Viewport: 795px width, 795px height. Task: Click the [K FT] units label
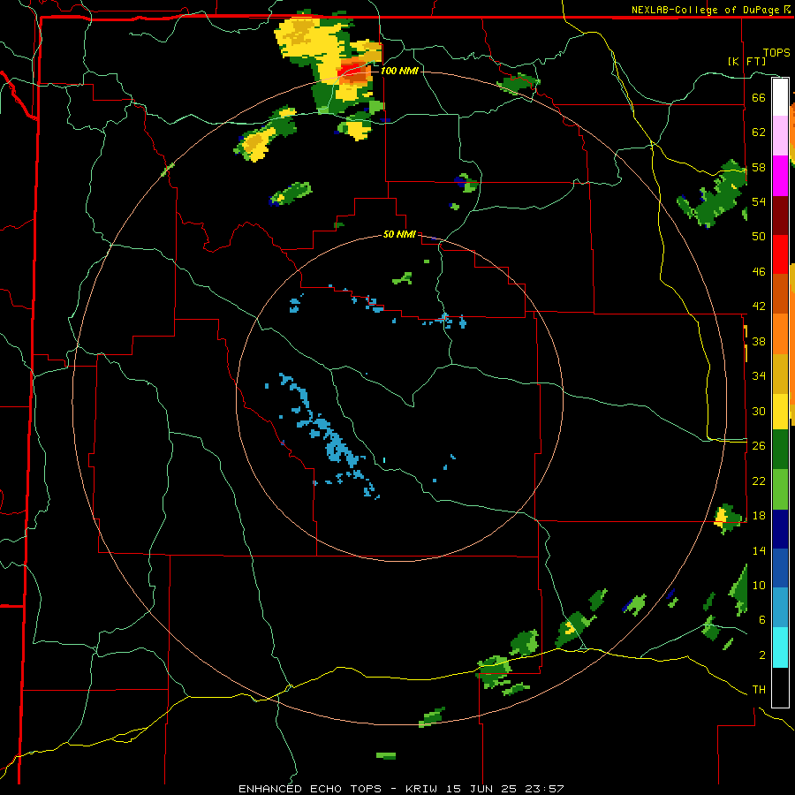tap(746, 61)
